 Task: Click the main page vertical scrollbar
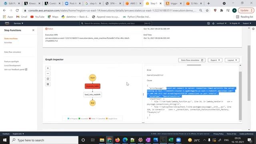pos(249,73)
